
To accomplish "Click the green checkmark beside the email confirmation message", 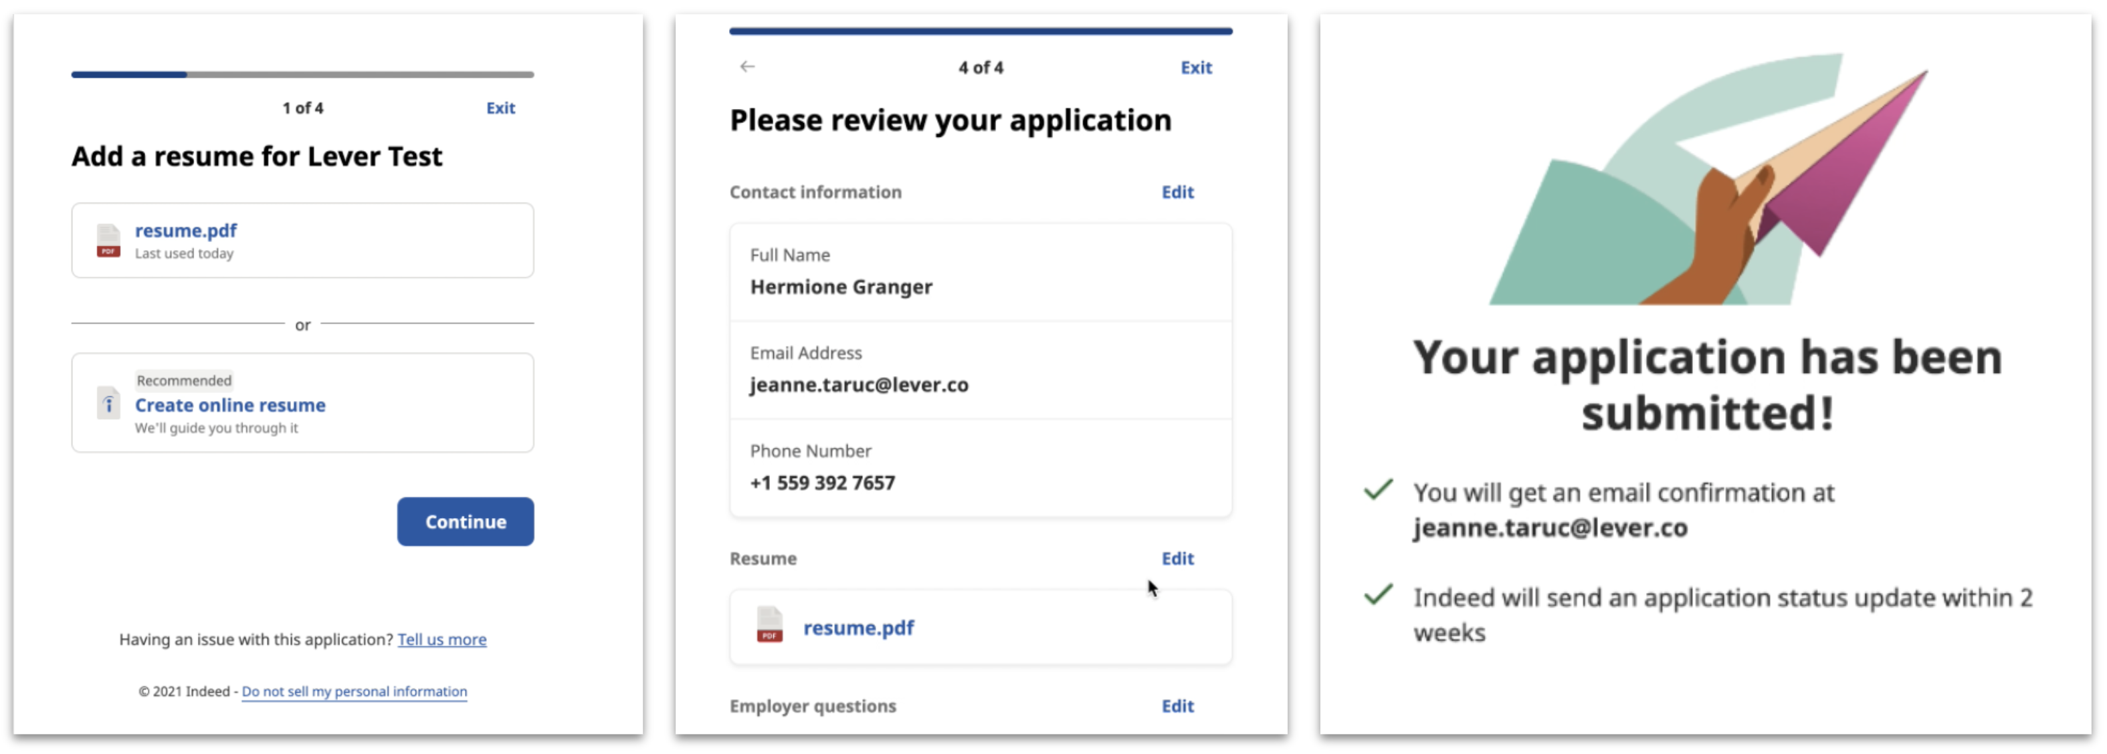I will click(x=1378, y=491).
